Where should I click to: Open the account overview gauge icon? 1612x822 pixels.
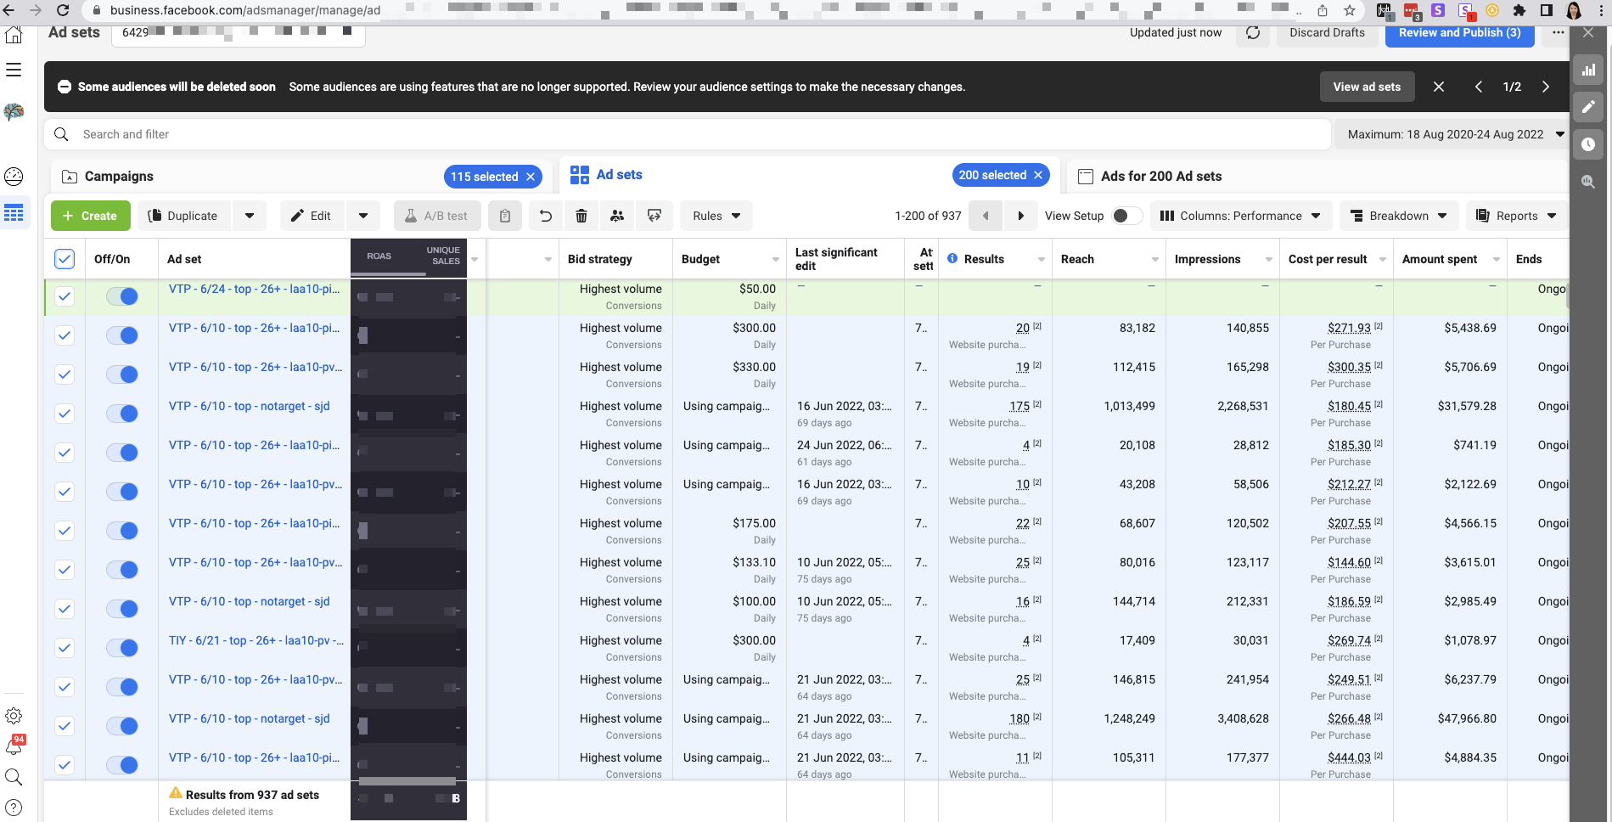pyautogui.click(x=14, y=177)
